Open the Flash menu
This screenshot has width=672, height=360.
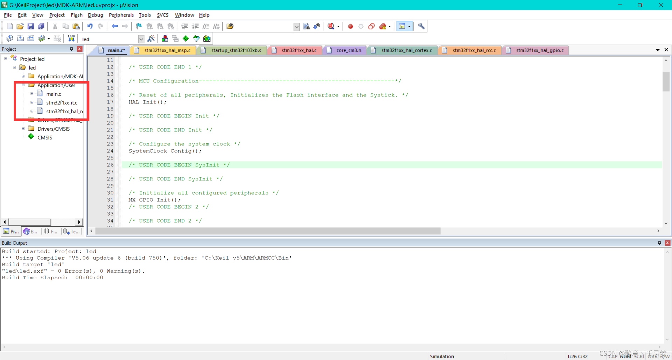click(77, 15)
